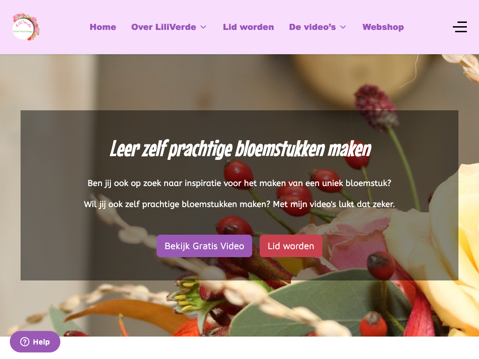Click the sentence Met mijn video's lukt dat zeker
This screenshot has width=479, height=359.
[x=334, y=204]
